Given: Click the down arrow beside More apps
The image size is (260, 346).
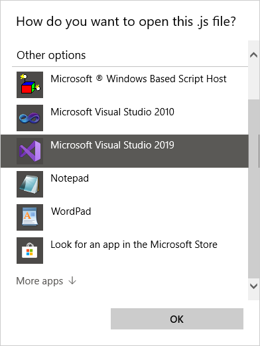Looking at the screenshot, I should [72, 281].
